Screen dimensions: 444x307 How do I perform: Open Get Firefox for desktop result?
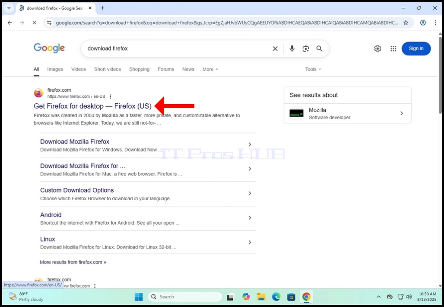coord(92,106)
